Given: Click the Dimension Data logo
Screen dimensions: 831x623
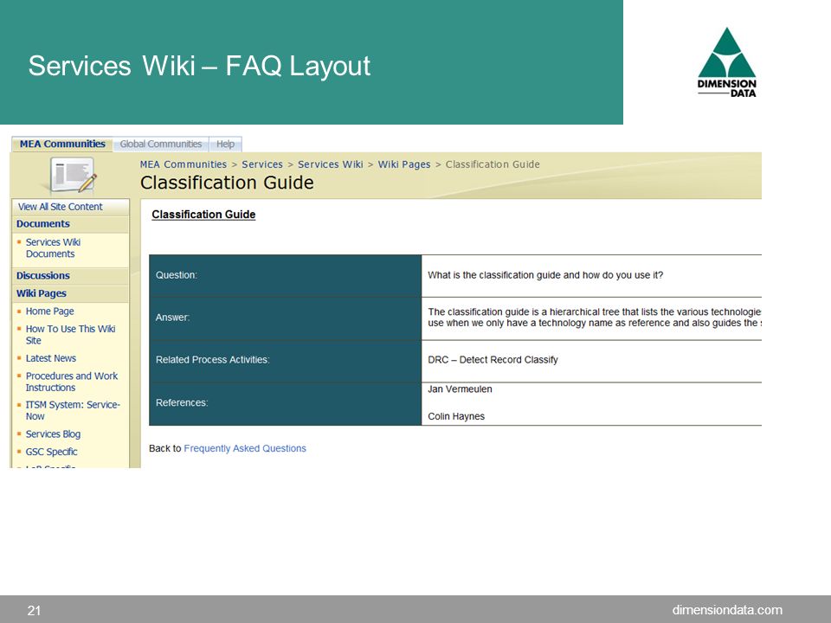Looking at the screenshot, I should pos(726,62).
